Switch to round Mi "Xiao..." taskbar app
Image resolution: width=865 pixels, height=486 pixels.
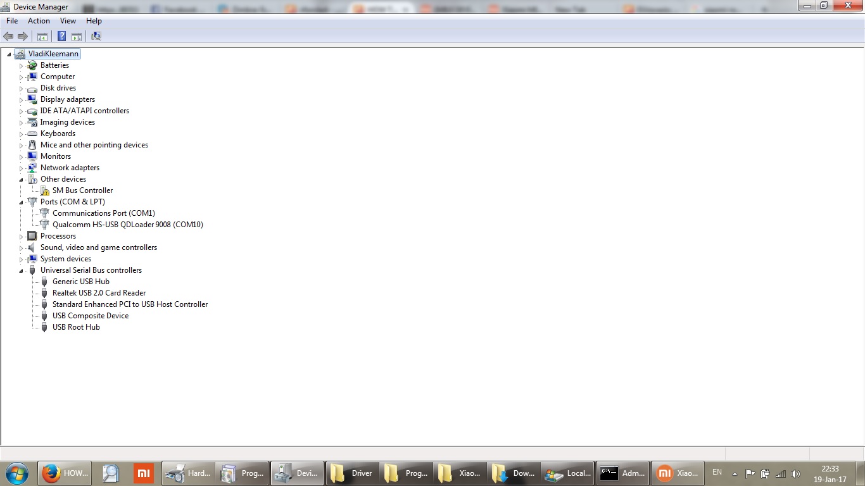pyautogui.click(x=677, y=473)
